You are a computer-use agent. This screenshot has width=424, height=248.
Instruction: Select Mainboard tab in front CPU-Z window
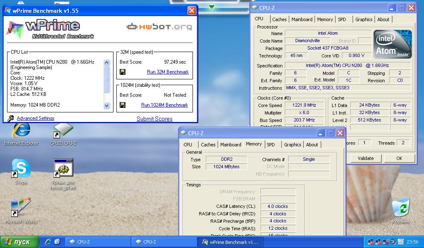(x=231, y=145)
